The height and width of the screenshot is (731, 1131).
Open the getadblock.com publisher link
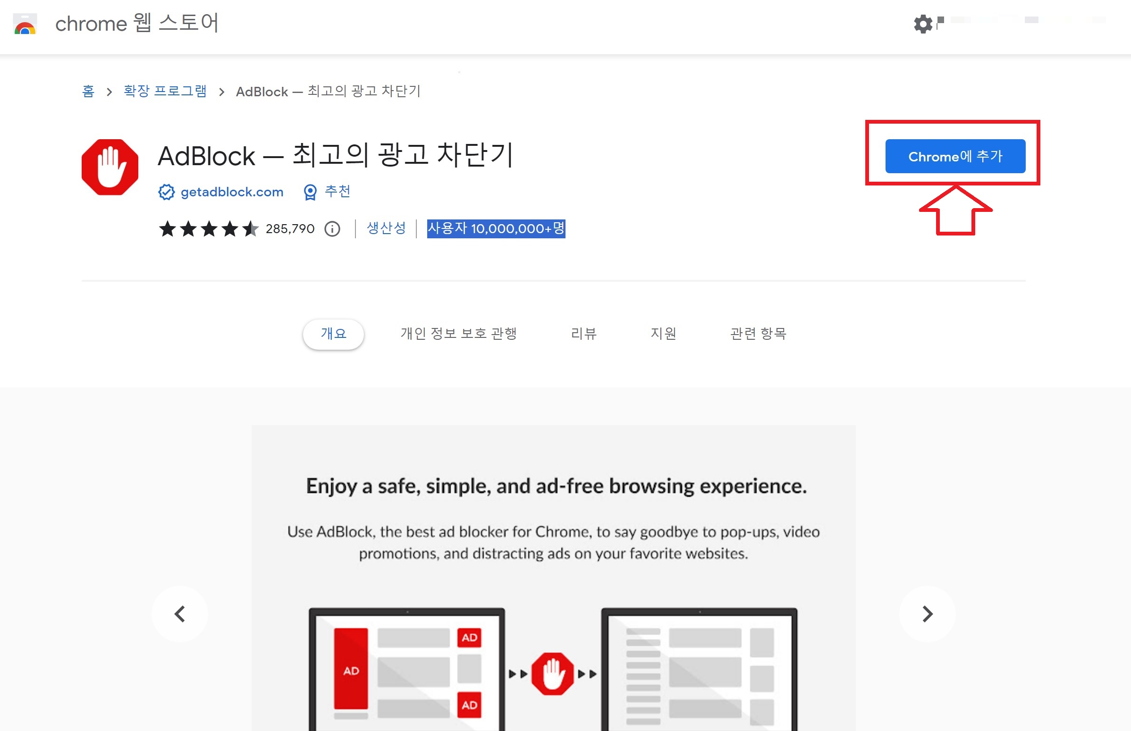232,192
